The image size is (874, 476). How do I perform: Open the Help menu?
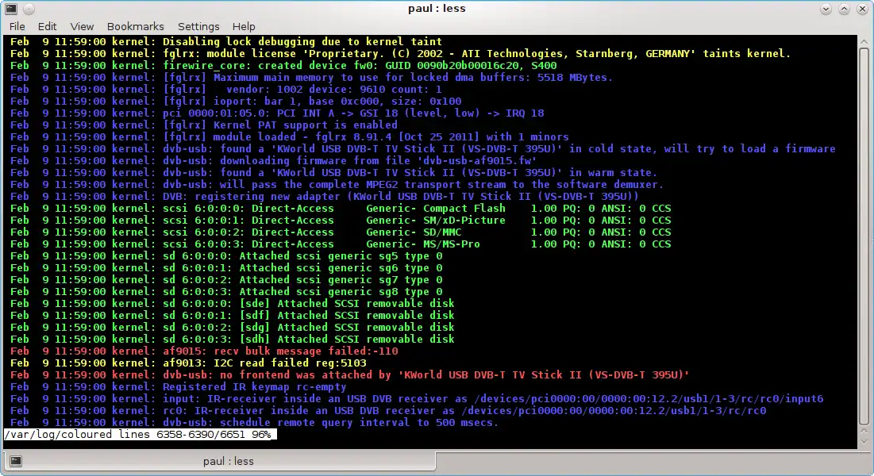click(x=244, y=26)
